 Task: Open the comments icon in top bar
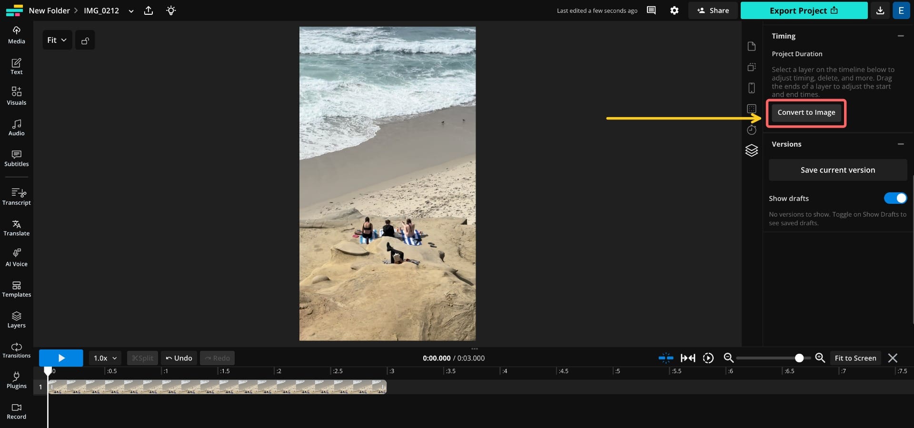click(x=651, y=10)
